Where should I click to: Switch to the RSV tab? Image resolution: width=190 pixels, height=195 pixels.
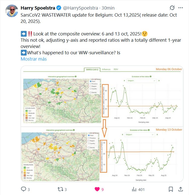116,69
